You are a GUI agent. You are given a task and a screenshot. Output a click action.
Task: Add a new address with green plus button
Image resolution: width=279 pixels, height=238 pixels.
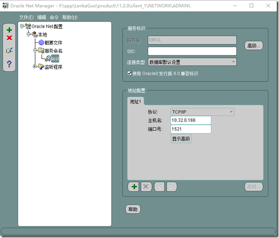pyautogui.click(x=134, y=186)
